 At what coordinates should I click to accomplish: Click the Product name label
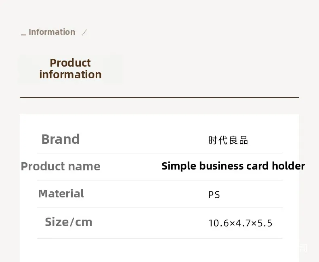tap(61, 166)
